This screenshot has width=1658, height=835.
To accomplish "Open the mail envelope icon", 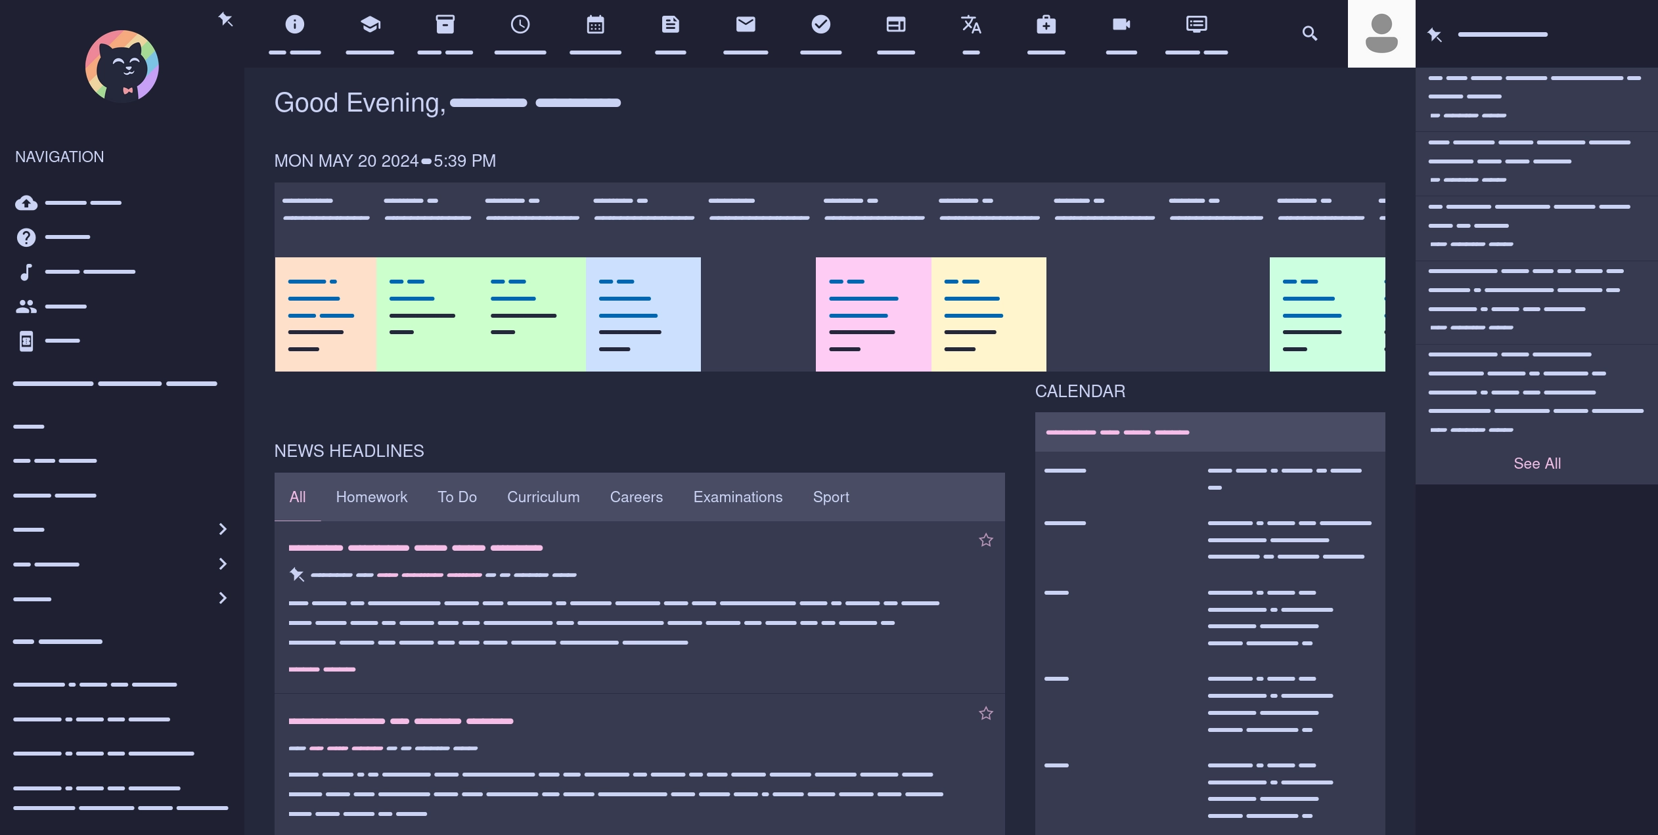I will tap(745, 25).
